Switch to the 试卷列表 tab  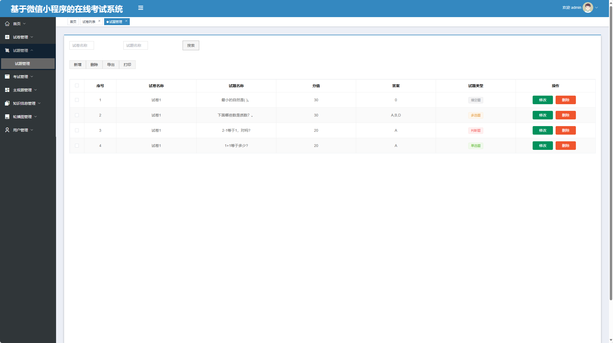[89, 22]
